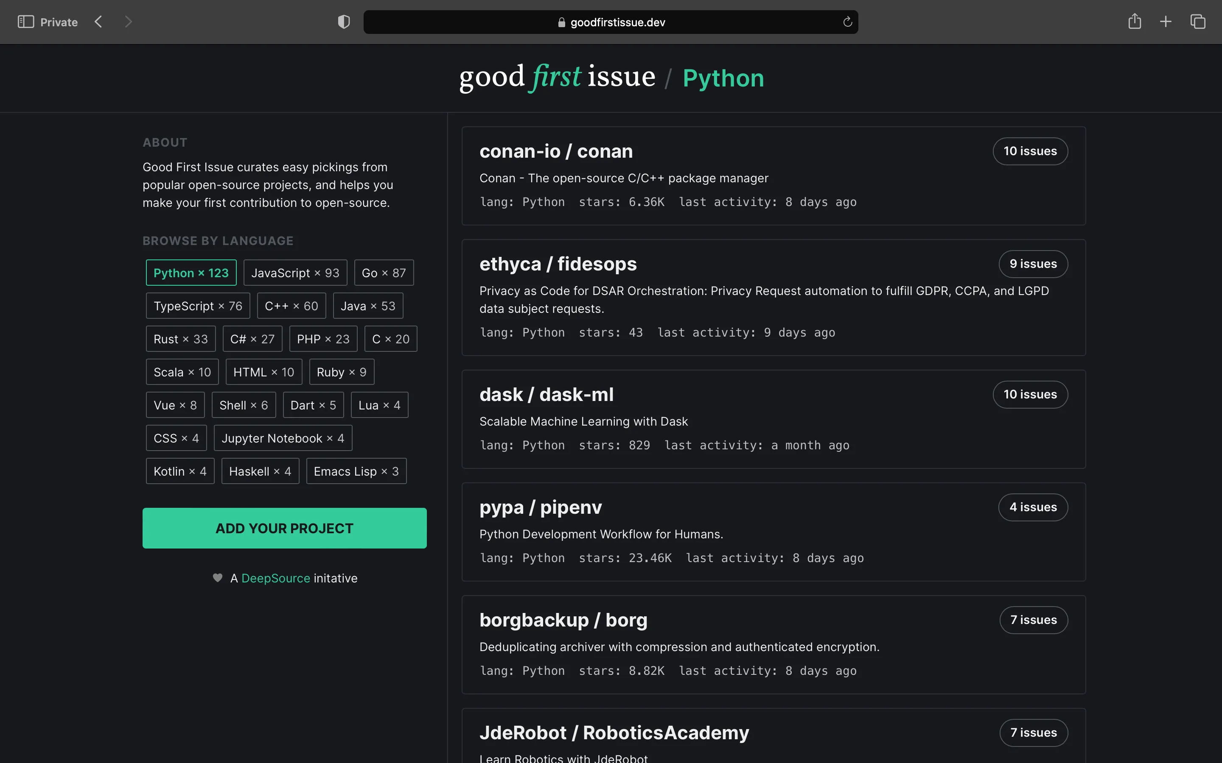Viewport: 1222px width, 763px height.
Task: Expand the 7 issues badge for borg
Action: click(1034, 620)
